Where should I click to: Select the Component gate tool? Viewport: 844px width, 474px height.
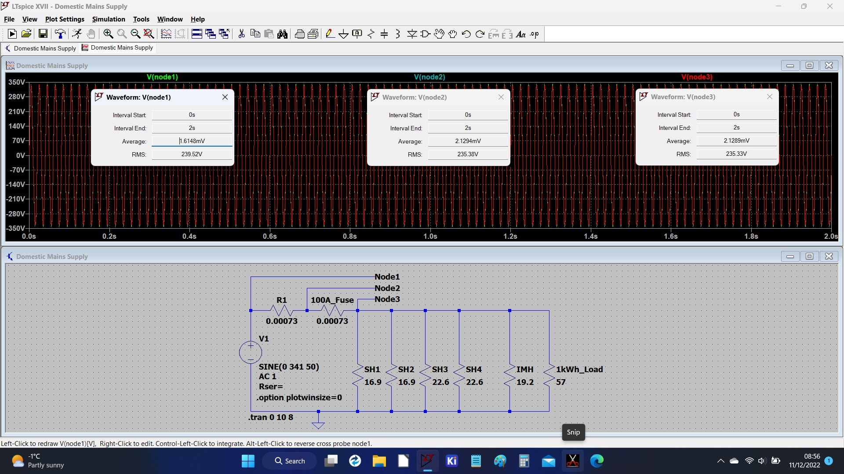[426, 34]
